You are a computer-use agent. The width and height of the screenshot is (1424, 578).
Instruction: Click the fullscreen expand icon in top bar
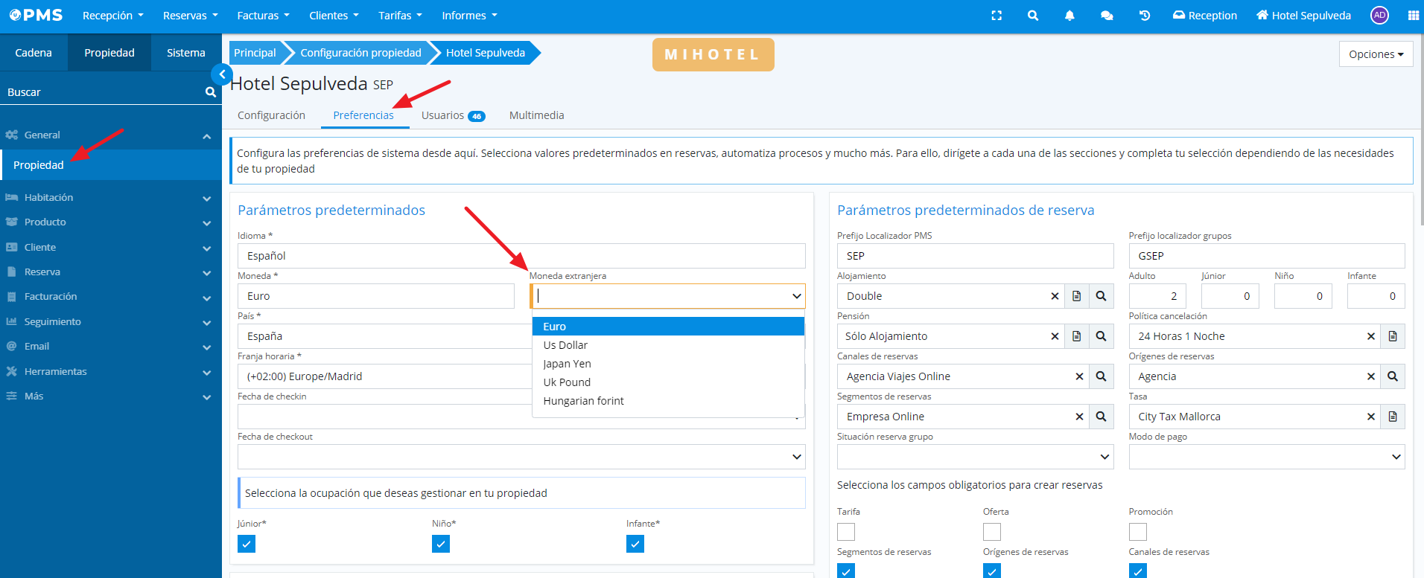coord(997,16)
